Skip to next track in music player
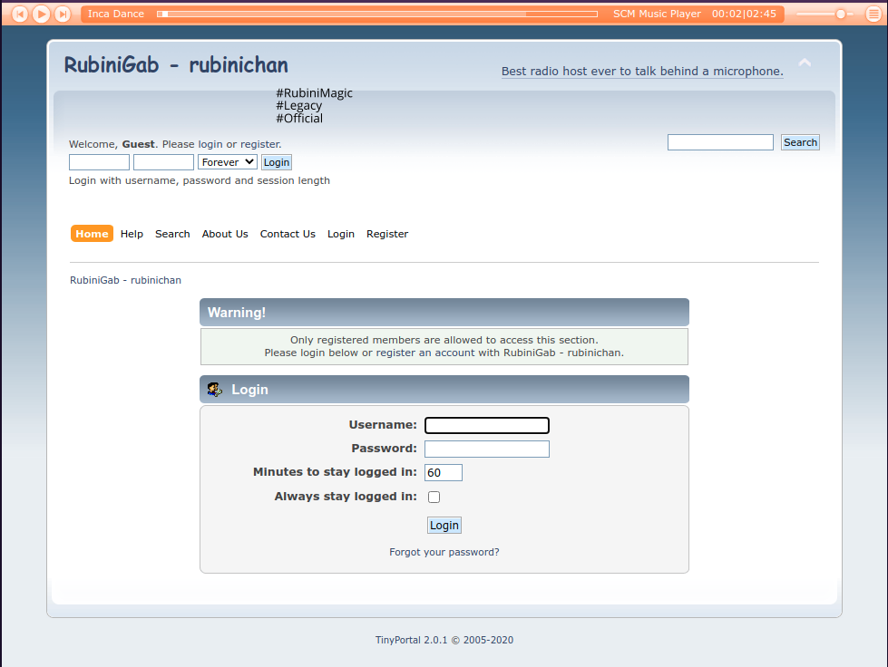888x667 pixels. pos(63,14)
